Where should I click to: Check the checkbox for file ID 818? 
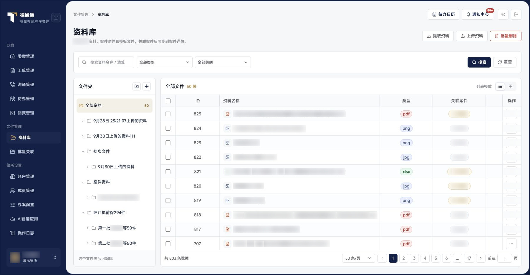click(x=168, y=215)
